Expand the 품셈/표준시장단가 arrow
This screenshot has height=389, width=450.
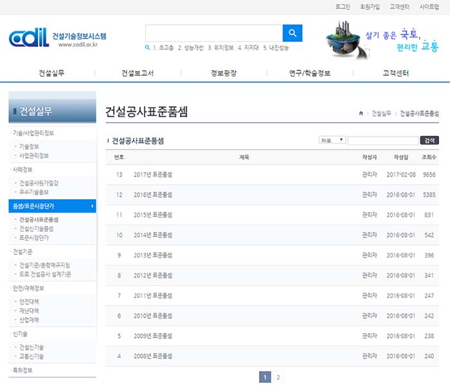pos(92,206)
